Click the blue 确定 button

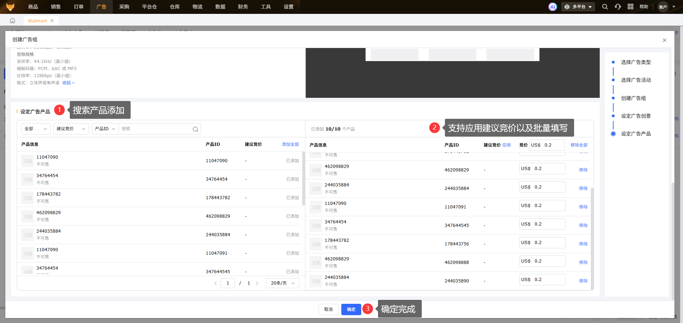(351, 309)
